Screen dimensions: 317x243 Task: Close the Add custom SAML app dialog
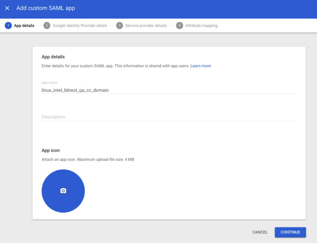click(x=7, y=8)
